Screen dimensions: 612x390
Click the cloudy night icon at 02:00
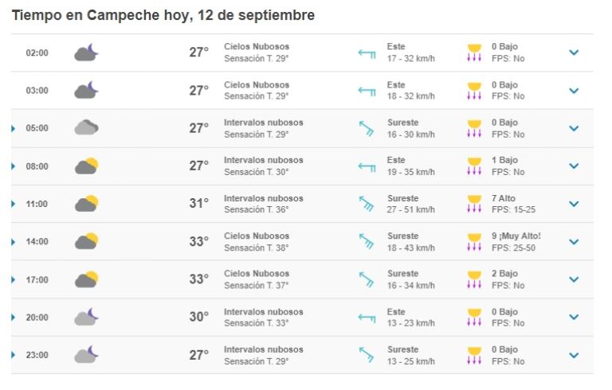click(86, 53)
